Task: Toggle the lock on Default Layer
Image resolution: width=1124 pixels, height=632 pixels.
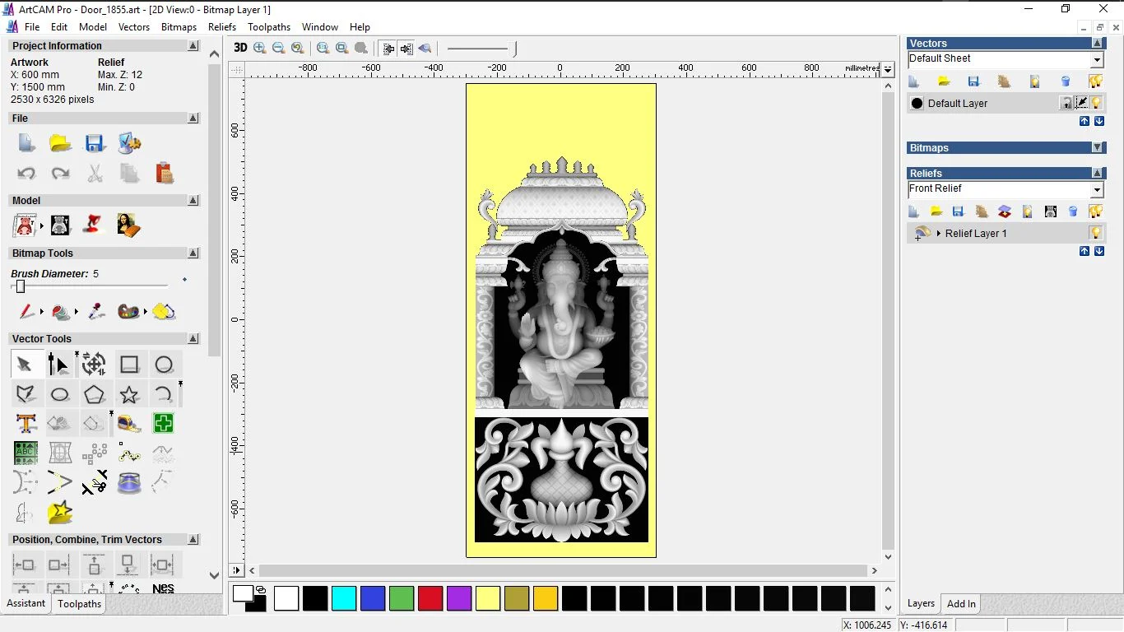Action: (1066, 103)
